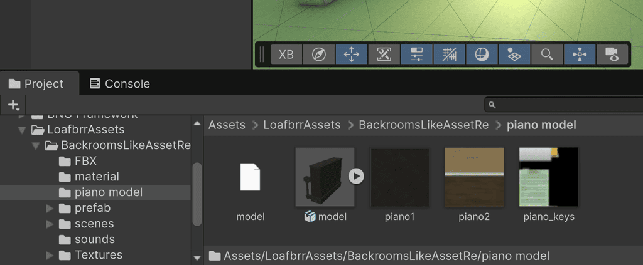This screenshot has width=643, height=265.
Task: Collapse the BackroomsLikeAssetRe folder arrow
Action: click(x=36, y=145)
